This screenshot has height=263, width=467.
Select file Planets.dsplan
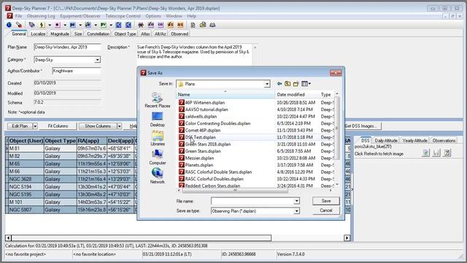coord(199,165)
